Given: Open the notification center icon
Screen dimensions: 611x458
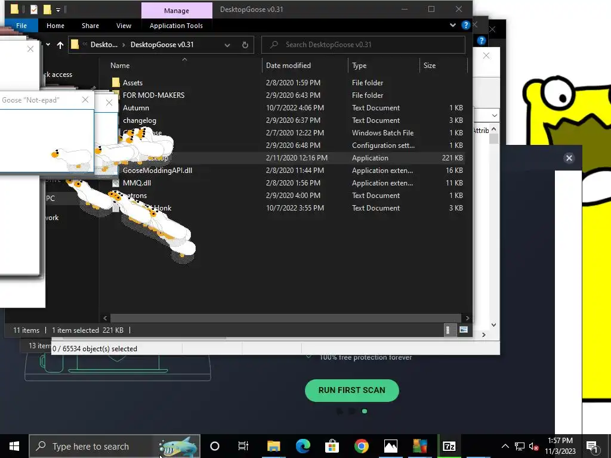Looking at the screenshot, I should pyautogui.click(x=592, y=446).
